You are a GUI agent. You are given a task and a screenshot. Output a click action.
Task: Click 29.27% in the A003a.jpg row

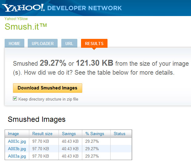coord(92,156)
